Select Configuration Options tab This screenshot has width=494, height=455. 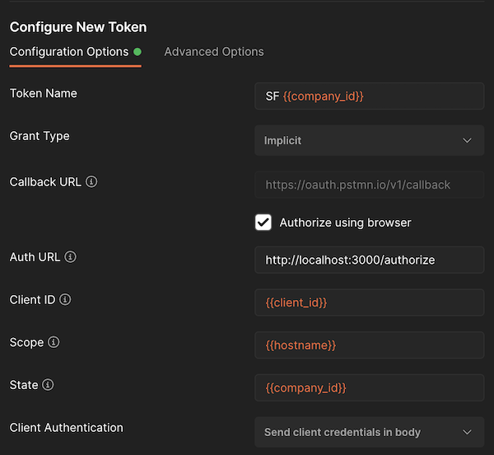click(69, 52)
